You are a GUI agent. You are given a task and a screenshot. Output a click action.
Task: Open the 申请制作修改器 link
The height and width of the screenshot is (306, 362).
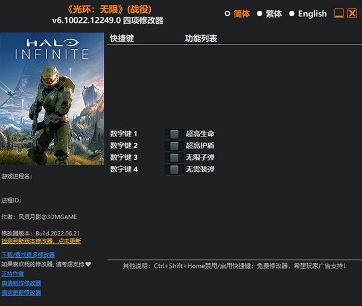21,283
